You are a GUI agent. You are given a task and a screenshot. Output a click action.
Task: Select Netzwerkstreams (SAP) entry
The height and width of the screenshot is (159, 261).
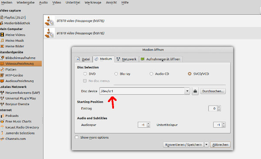coord(20,93)
